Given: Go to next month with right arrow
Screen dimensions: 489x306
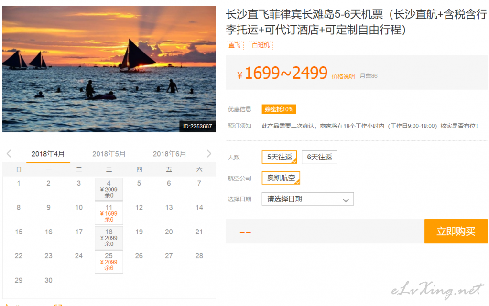Looking at the screenshot, I should 209,153.
